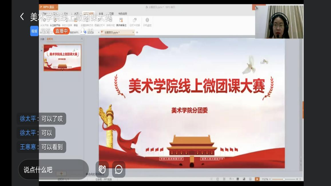Switch to the 特色应用 ribbon tab
Screen dimensions: 331x186
(x=123, y=14)
